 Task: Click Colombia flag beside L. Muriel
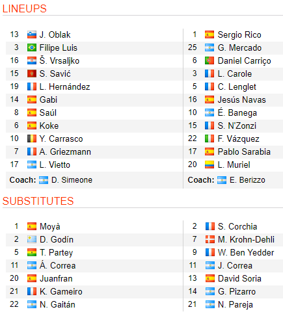coord(209,165)
